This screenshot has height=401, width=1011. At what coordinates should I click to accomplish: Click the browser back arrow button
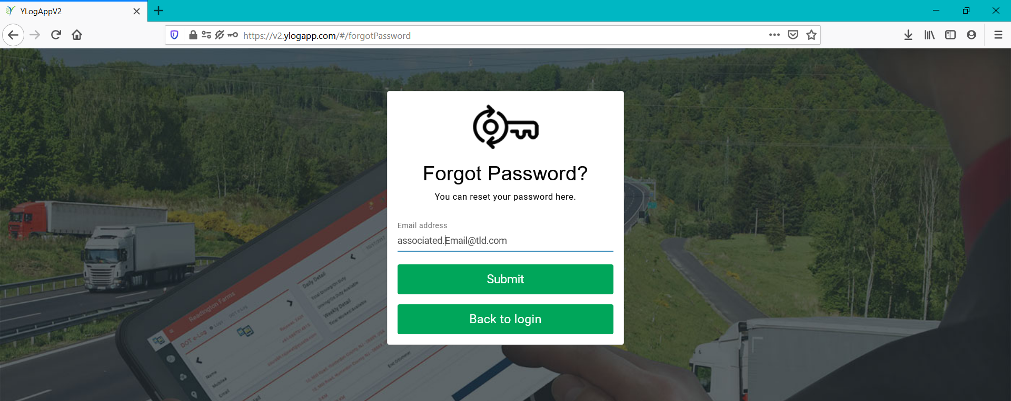13,35
